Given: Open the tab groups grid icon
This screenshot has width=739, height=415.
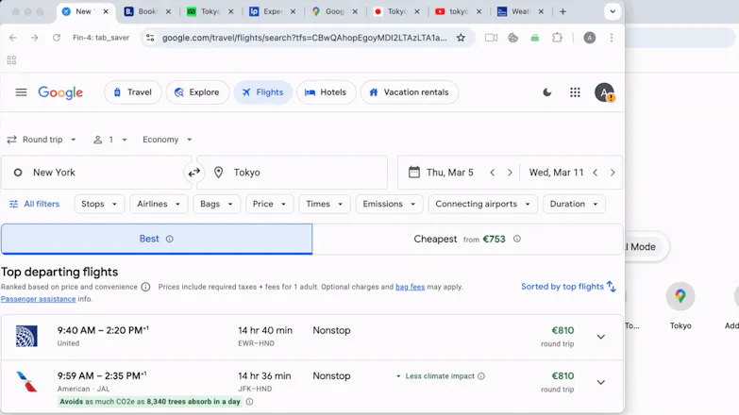Looking at the screenshot, I should (11, 59).
